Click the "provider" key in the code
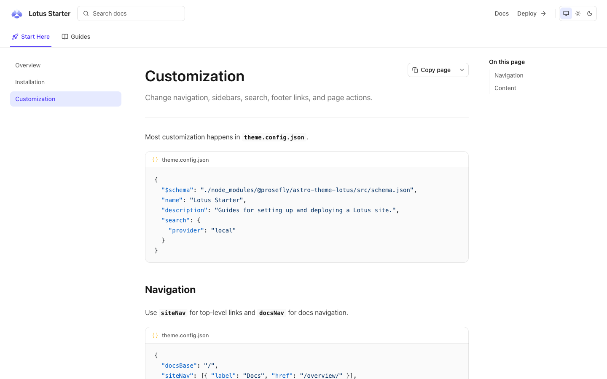Viewport: 607px width, 379px height. pos(186,230)
